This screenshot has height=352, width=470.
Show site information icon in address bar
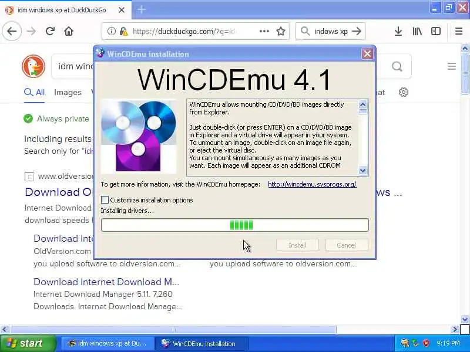[x=111, y=31]
